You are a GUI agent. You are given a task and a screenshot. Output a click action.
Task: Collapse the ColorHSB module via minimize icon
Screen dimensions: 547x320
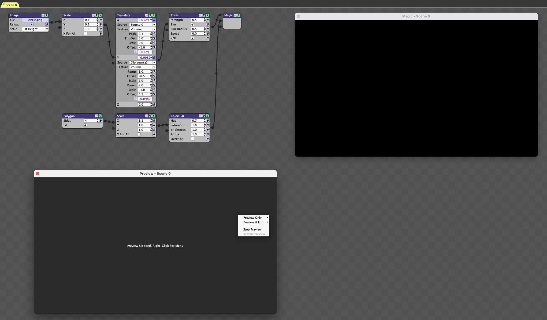point(200,116)
